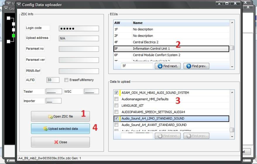Click the Name column header
Viewport: 257px width, 164px height.
tap(180, 23)
